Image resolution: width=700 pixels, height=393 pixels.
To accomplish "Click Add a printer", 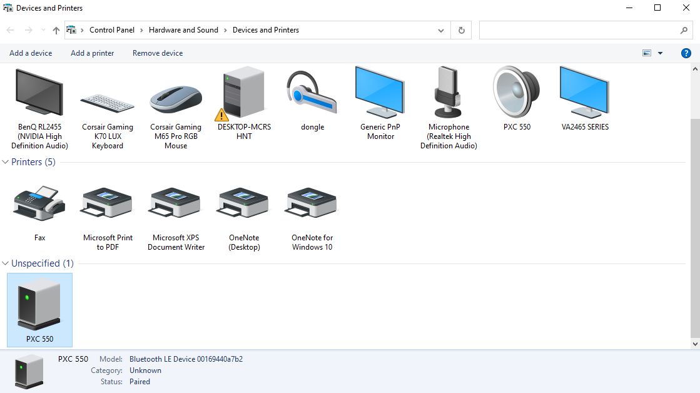I will point(93,53).
